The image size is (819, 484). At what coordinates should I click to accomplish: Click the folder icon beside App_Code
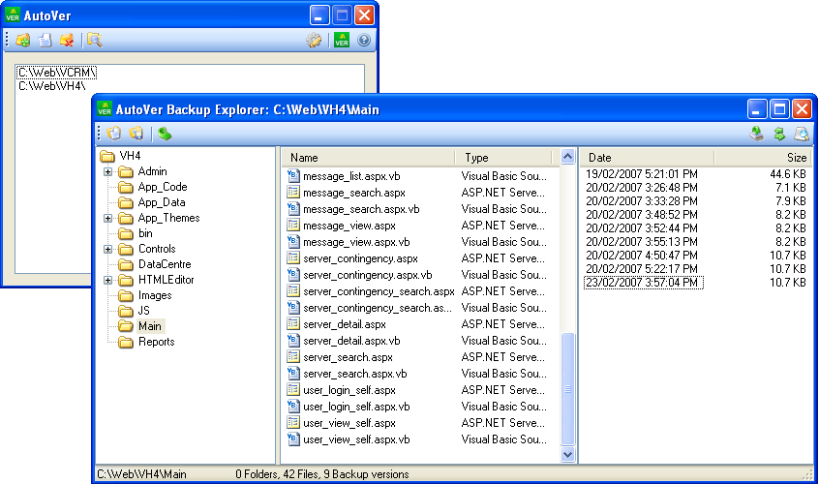125,187
